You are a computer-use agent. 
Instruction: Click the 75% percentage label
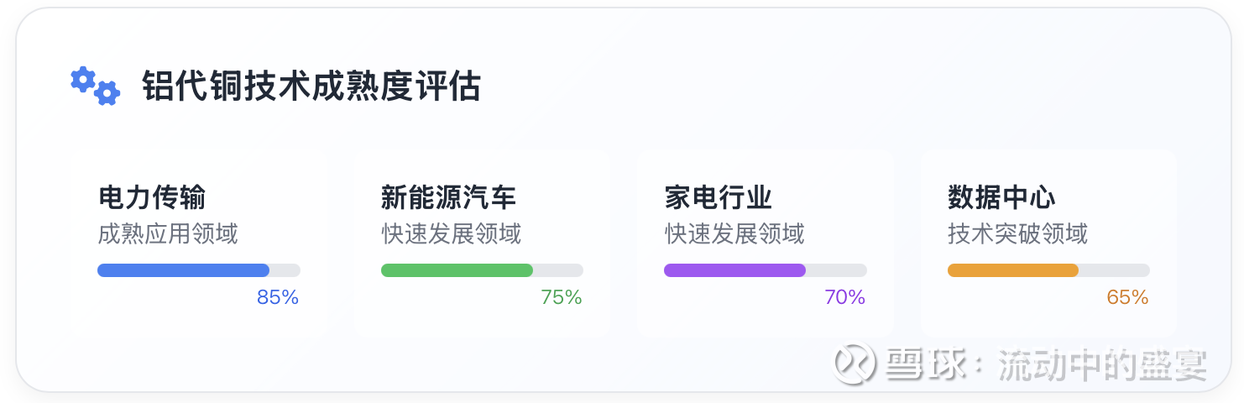[x=562, y=297]
